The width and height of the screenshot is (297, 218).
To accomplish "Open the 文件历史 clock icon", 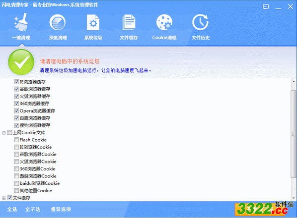I will pyautogui.click(x=200, y=22).
